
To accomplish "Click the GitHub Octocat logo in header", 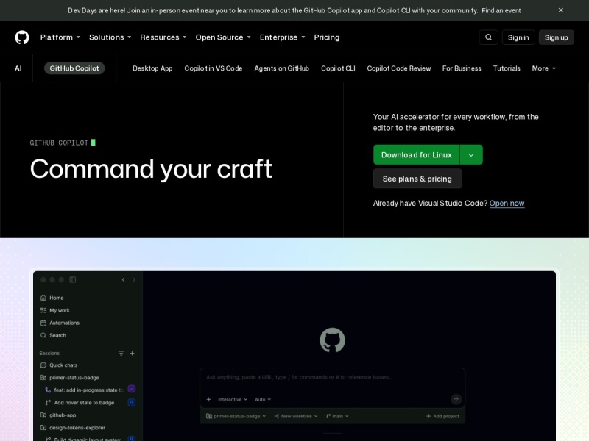I will [x=22, y=37].
